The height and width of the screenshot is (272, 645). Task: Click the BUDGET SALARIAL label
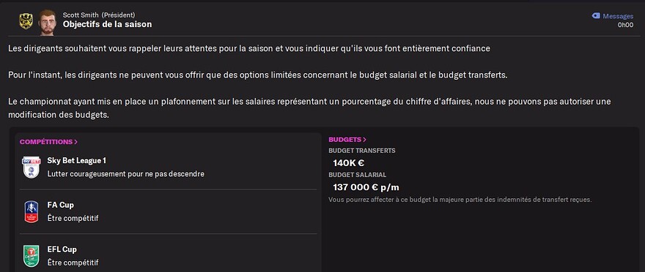coord(358,175)
